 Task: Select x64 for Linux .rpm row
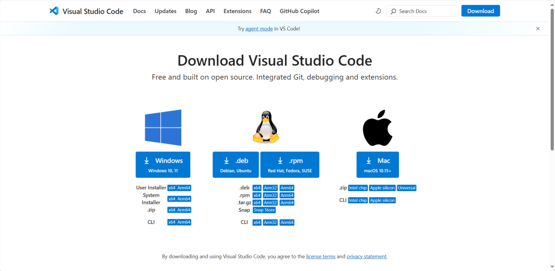pos(257,195)
